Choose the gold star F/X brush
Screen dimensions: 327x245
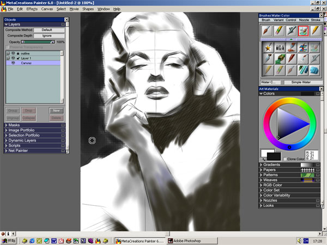point(268,48)
